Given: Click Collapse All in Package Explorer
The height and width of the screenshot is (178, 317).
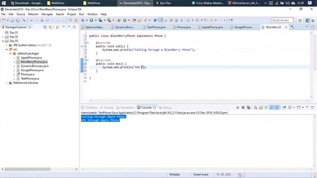Looking at the screenshot, I should pyautogui.click(x=45, y=27).
